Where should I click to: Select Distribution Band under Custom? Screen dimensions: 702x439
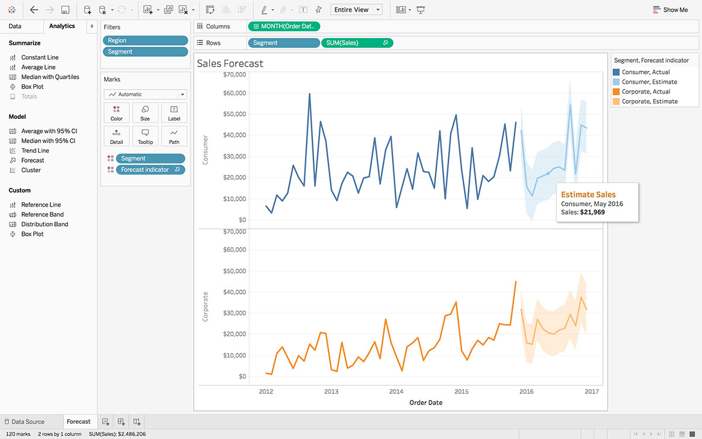[44, 224]
